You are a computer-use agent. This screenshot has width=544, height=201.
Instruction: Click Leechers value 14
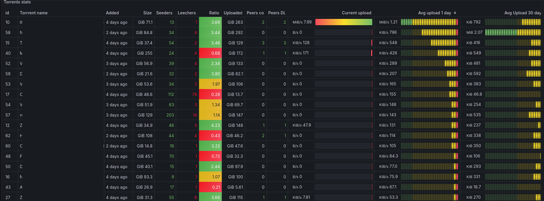click(195, 115)
